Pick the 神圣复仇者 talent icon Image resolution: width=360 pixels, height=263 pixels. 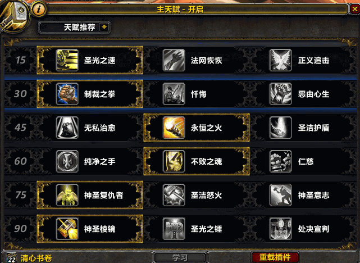tap(67, 195)
